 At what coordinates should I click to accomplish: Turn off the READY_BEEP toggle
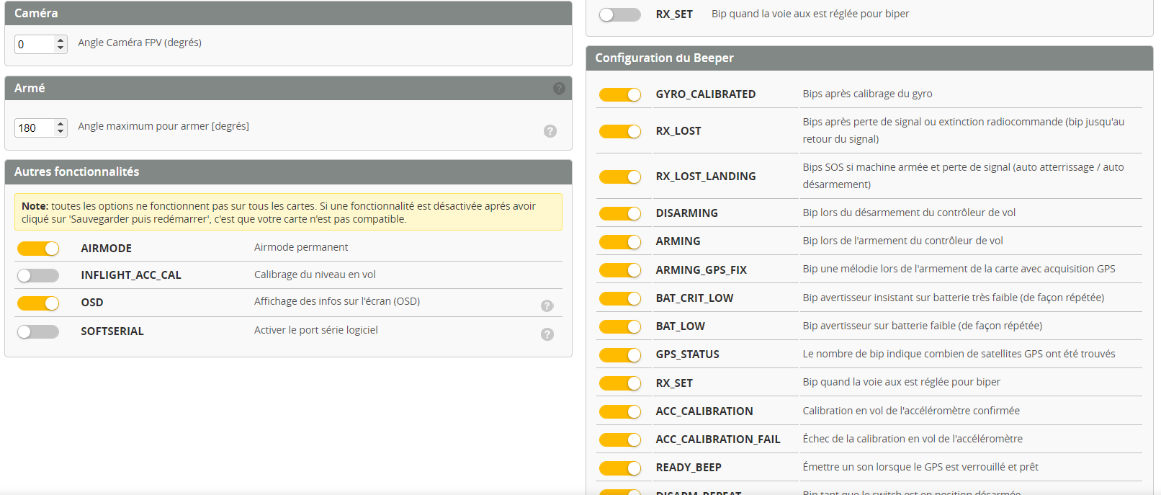click(x=619, y=468)
